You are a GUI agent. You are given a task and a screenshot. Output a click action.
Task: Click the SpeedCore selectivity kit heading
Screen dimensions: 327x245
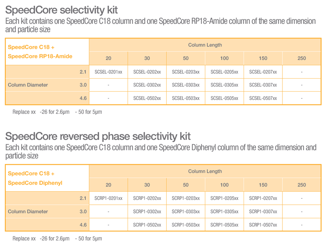(x=62, y=10)
